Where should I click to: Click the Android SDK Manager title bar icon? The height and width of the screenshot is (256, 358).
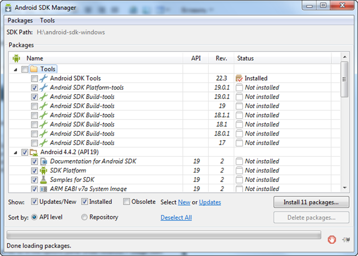coord(8,7)
